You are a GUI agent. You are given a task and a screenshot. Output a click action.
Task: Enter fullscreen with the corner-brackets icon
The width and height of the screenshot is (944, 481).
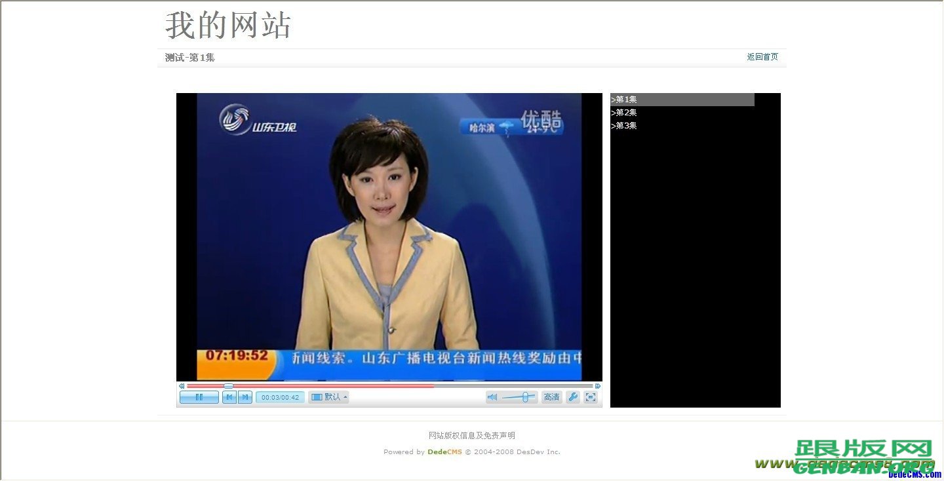coord(591,396)
